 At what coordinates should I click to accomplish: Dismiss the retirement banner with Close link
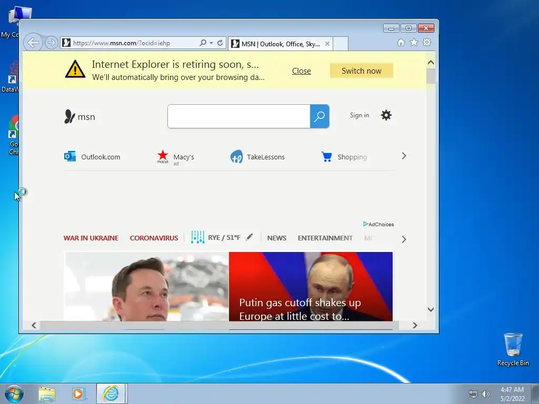pos(302,71)
